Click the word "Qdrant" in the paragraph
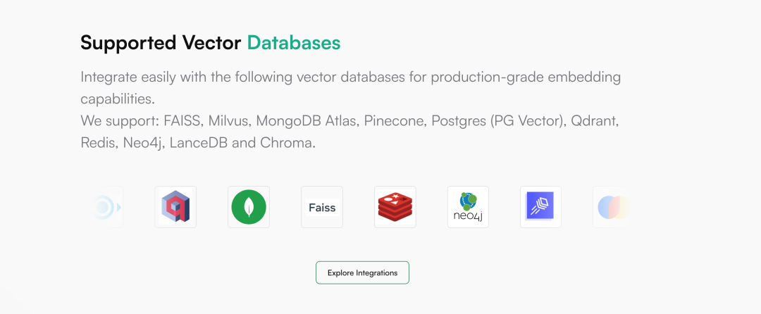The image size is (761, 314). tap(595, 120)
